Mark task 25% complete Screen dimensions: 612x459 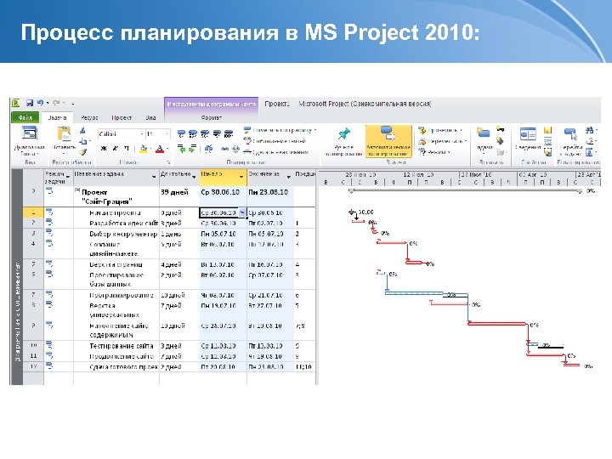coord(193,134)
